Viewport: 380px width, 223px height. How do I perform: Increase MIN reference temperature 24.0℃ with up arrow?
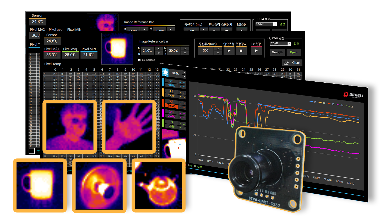coord(159,49)
